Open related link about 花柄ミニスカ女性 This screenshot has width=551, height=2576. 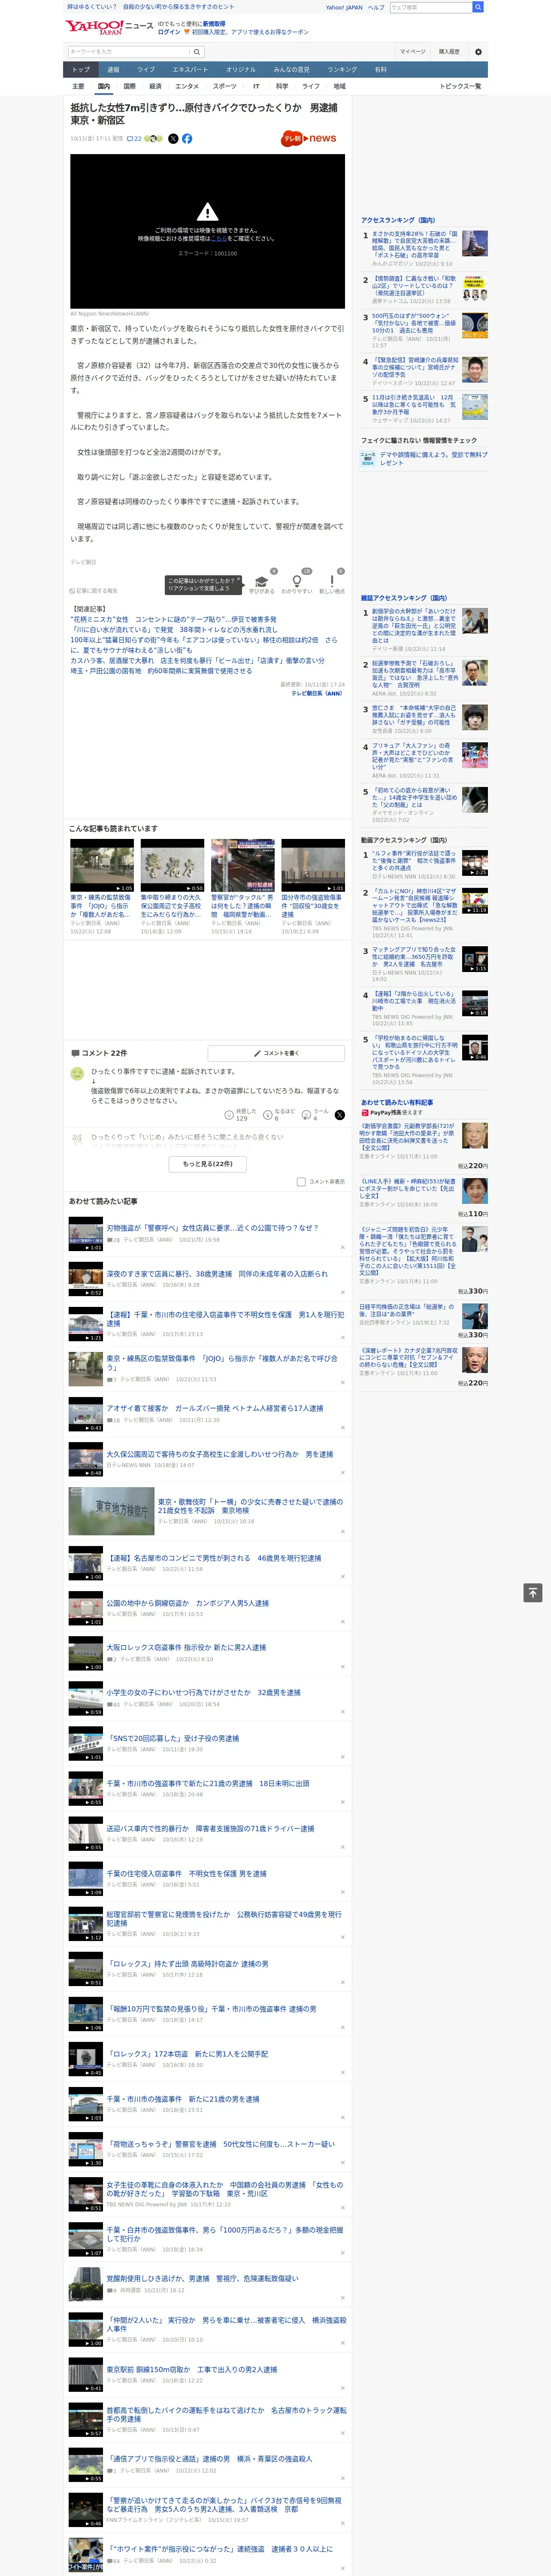(173, 620)
